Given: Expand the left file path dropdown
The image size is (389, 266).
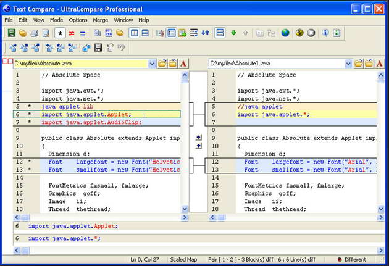Looking at the screenshot, I should point(152,64).
